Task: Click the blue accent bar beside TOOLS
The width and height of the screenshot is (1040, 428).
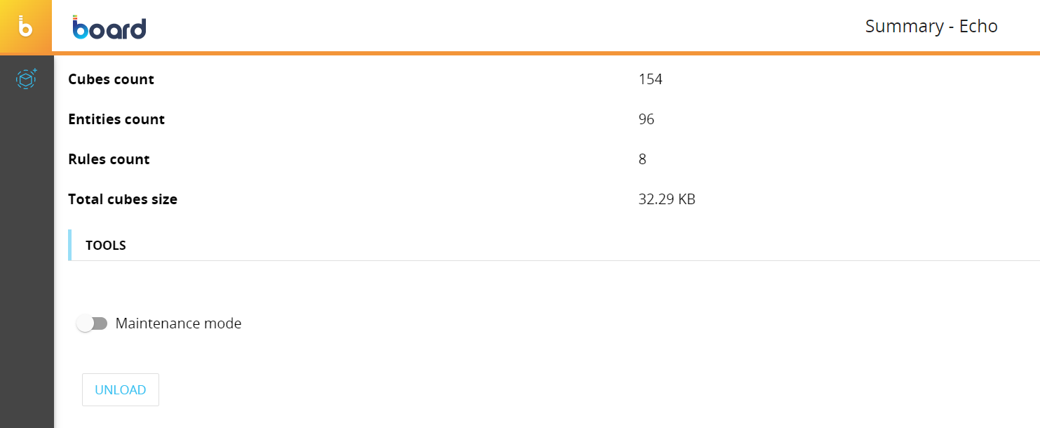Action: pyautogui.click(x=69, y=245)
